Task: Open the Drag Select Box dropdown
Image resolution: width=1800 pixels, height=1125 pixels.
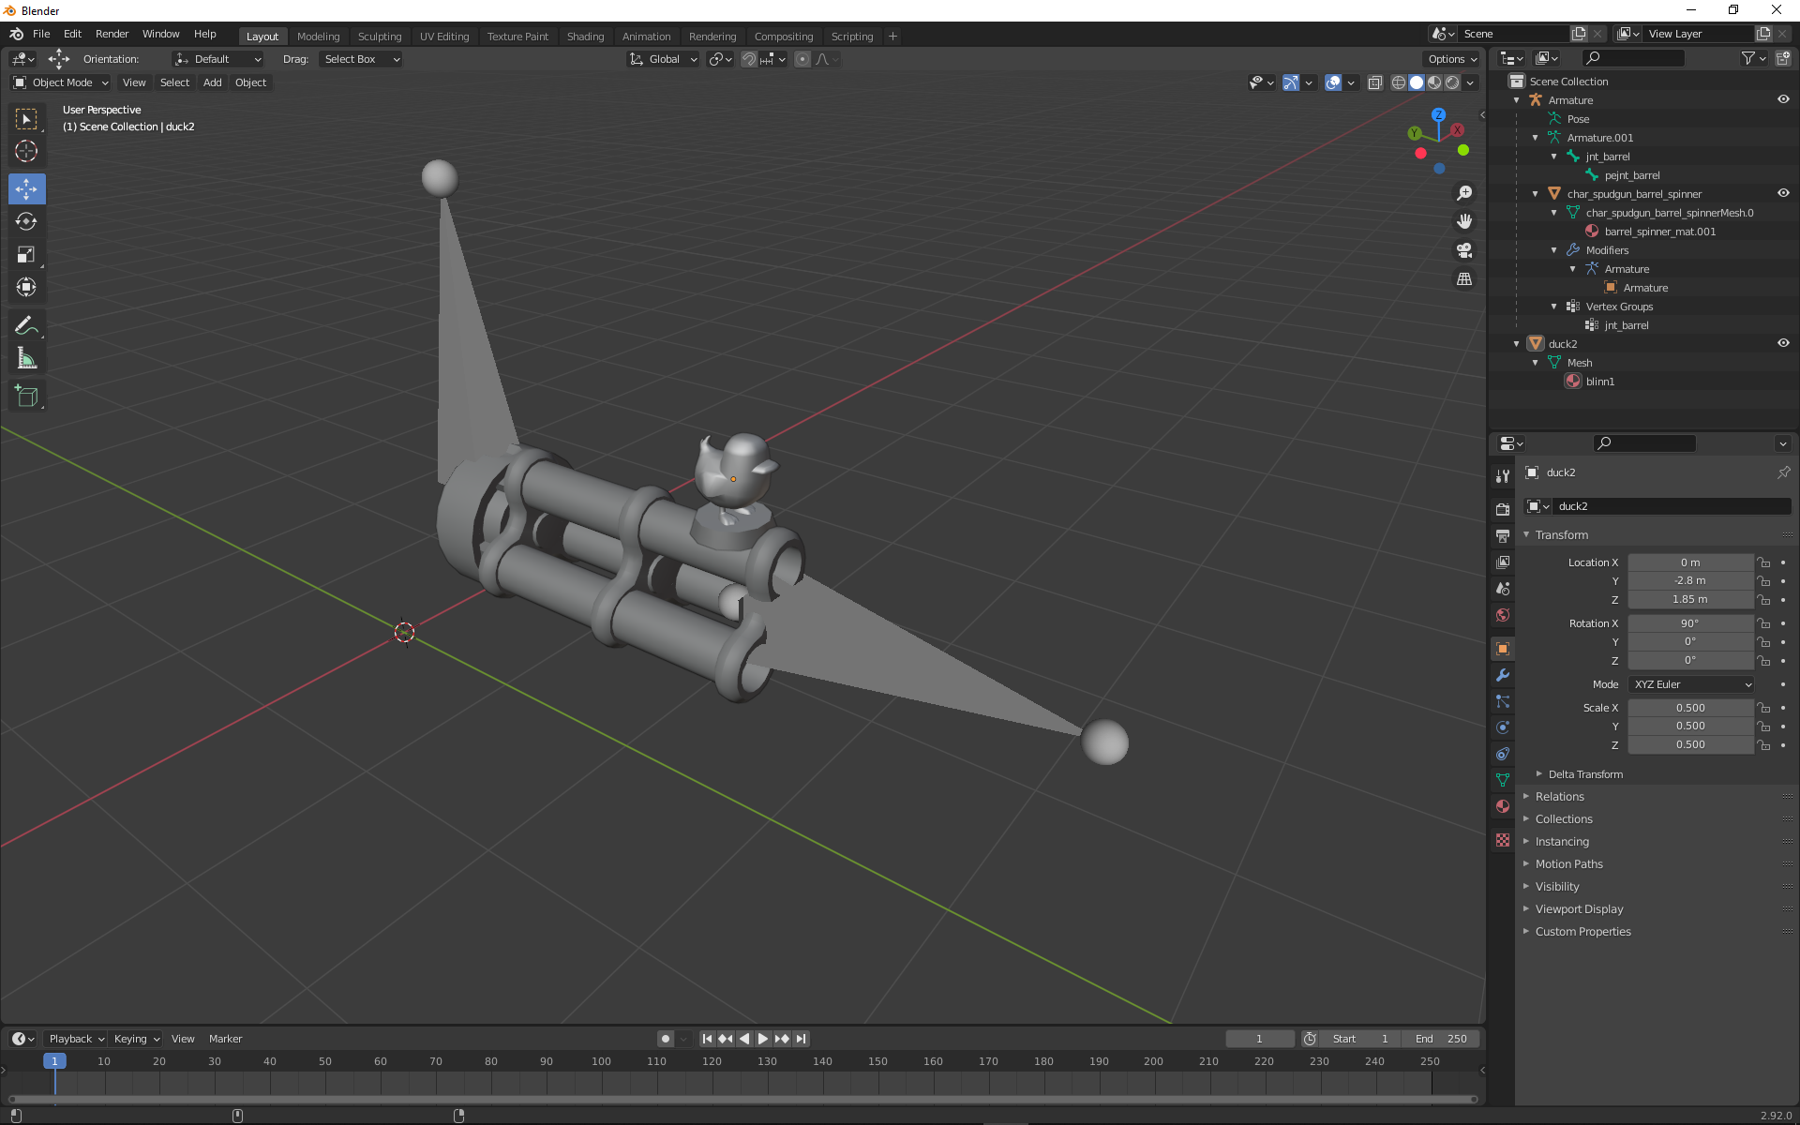Action: click(361, 59)
